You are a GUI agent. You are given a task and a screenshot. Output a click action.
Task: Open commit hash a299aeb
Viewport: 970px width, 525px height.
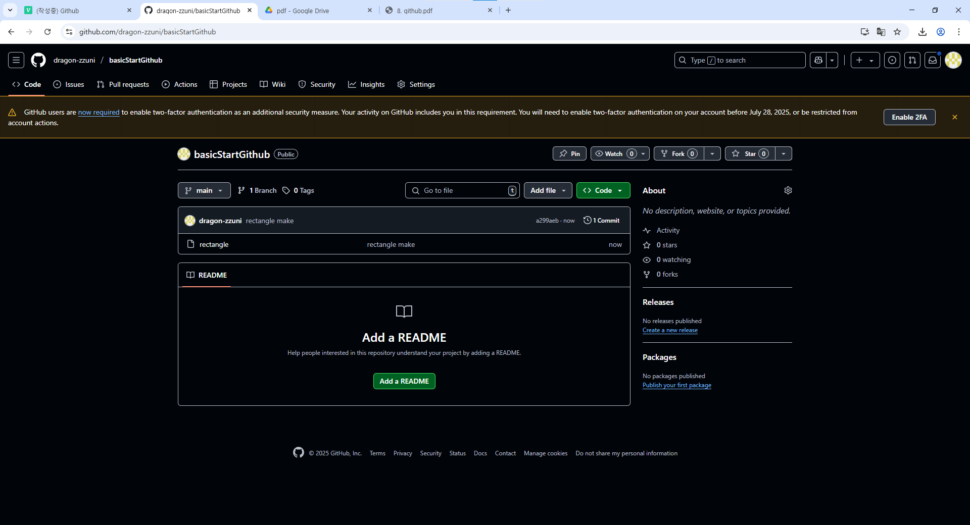coord(547,221)
